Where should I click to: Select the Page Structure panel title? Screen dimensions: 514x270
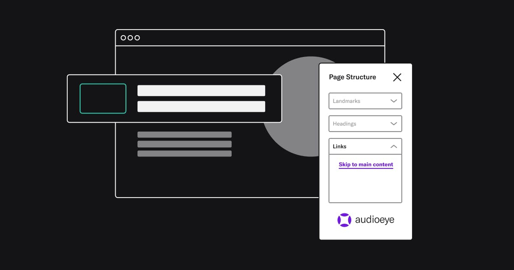pos(352,77)
